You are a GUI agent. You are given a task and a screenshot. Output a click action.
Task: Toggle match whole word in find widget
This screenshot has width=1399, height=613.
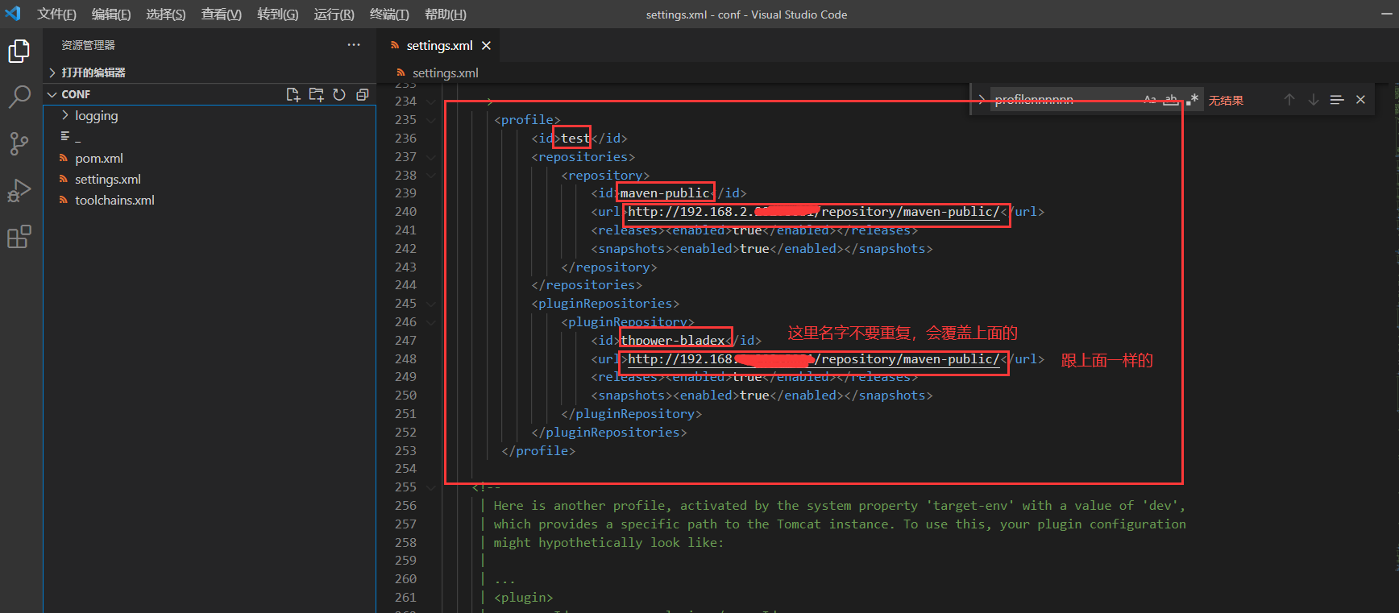click(1171, 100)
